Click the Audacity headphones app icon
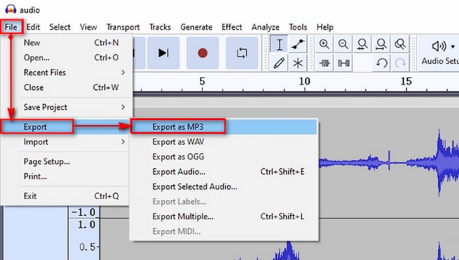Viewport: 459px width, 260px height. pyautogui.click(x=10, y=9)
